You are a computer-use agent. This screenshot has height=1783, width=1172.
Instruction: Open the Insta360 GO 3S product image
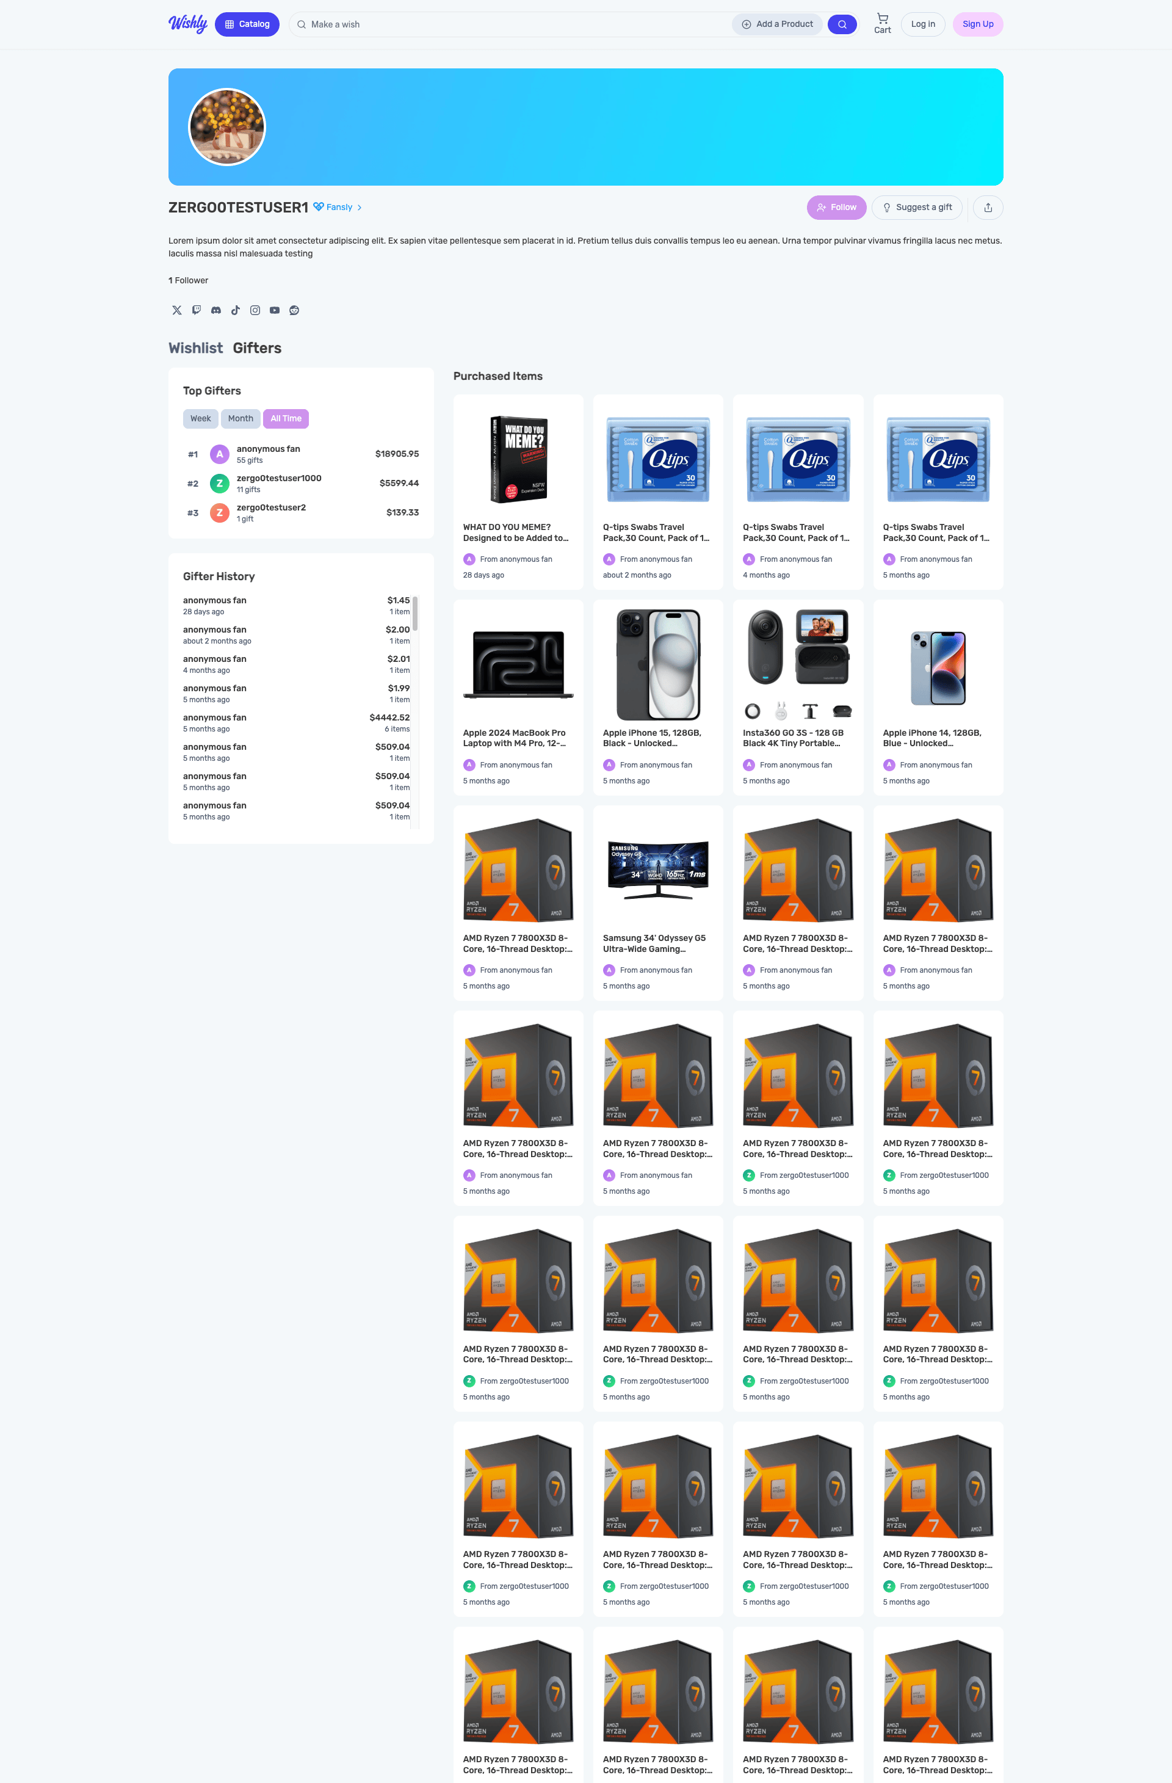[x=798, y=664]
